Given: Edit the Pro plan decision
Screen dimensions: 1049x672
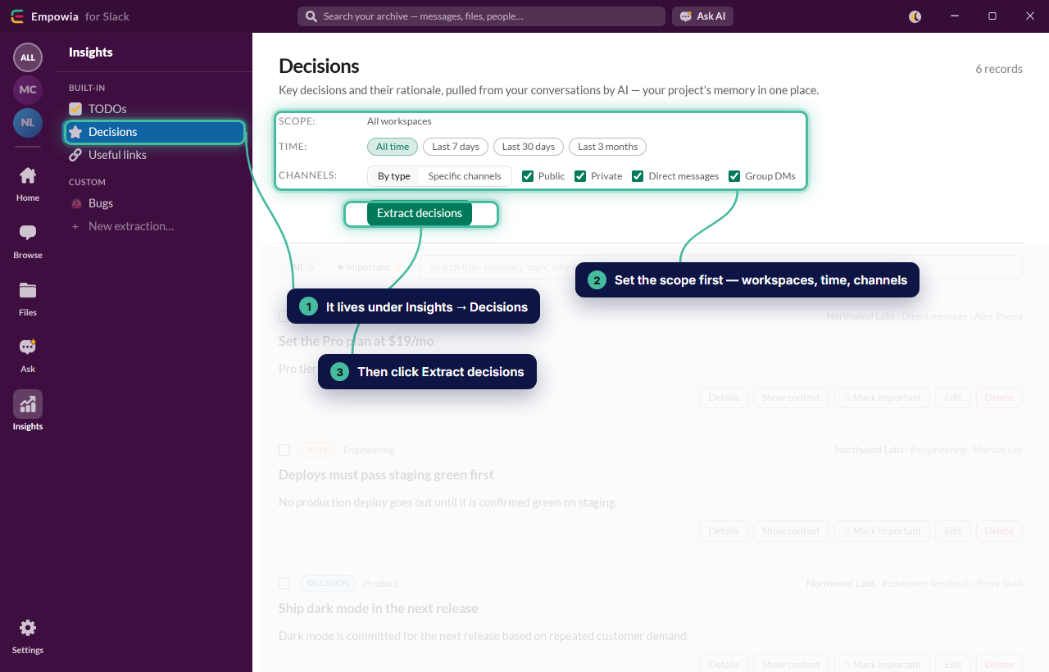Looking at the screenshot, I should [x=952, y=397].
